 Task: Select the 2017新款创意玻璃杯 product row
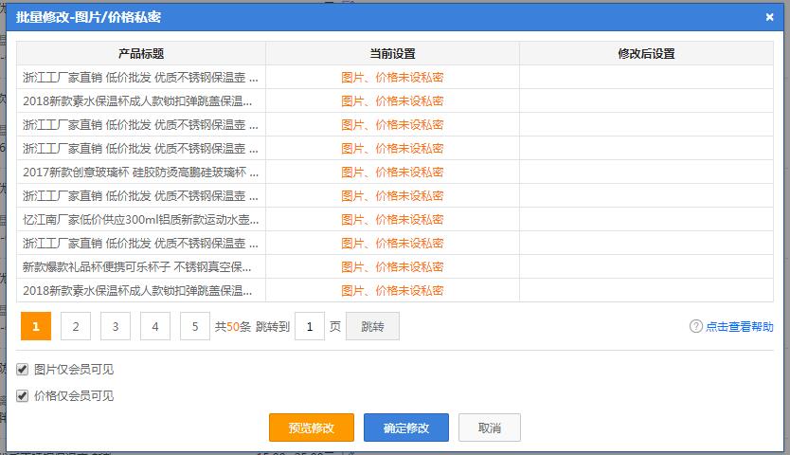(394, 172)
